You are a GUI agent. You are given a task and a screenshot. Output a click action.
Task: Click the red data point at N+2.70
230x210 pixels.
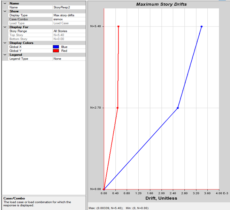pyautogui.click(x=117, y=108)
